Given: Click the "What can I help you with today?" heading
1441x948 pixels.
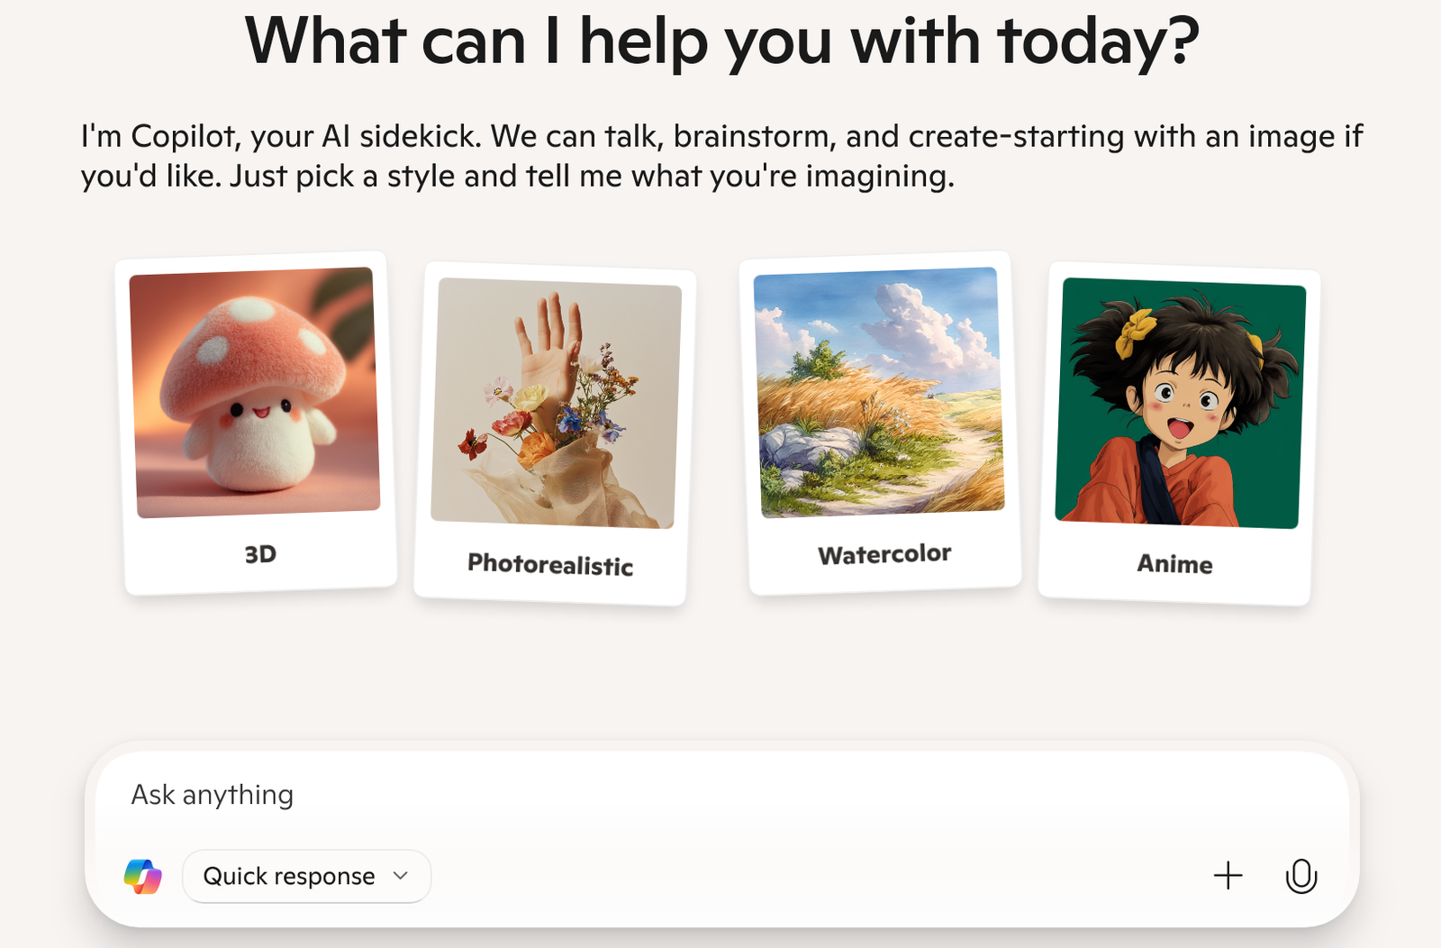Looking at the screenshot, I should click(721, 41).
